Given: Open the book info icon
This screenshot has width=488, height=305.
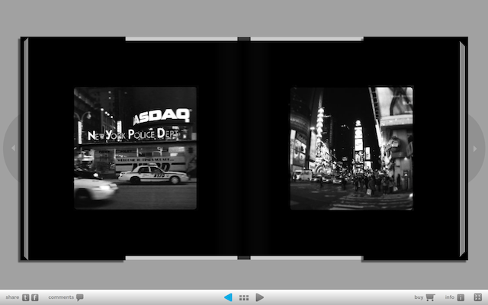Looking at the screenshot, I should click(461, 297).
